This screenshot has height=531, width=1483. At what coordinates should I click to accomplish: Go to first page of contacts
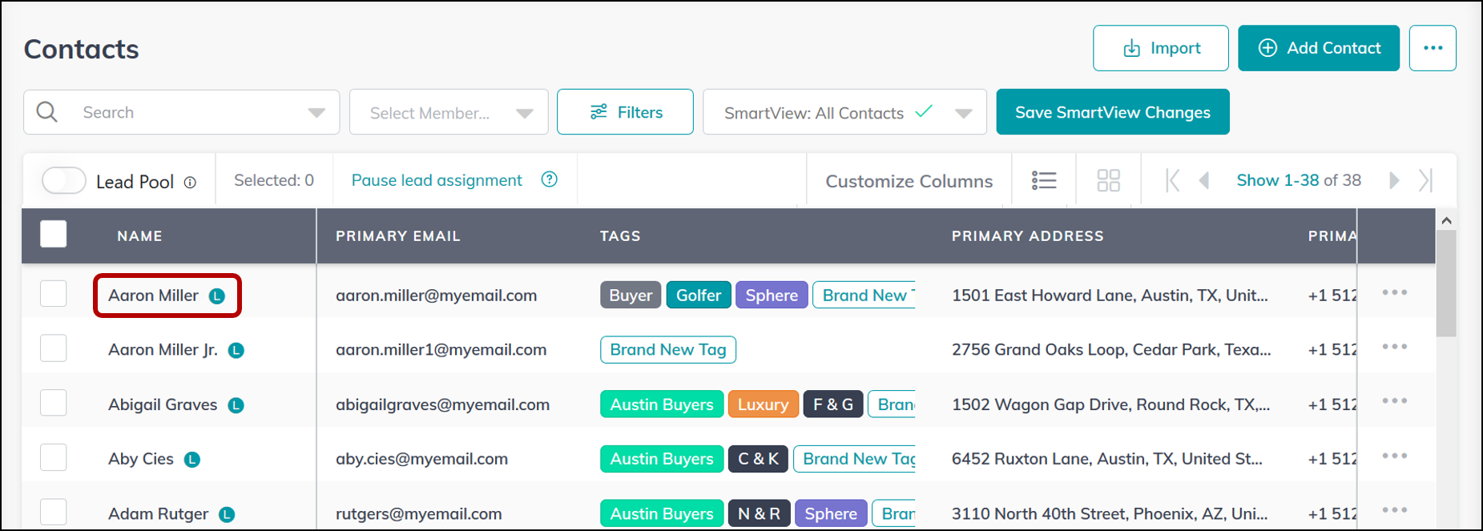point(1173,180)
